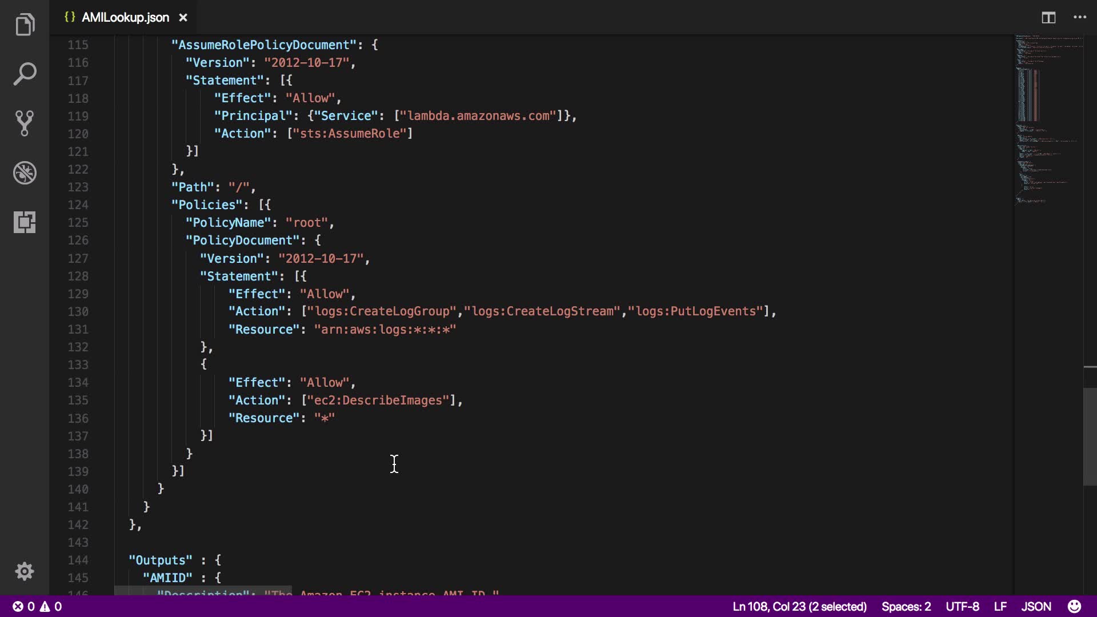
Task: Open the Manage settings gear
Action: coord(25,571)
